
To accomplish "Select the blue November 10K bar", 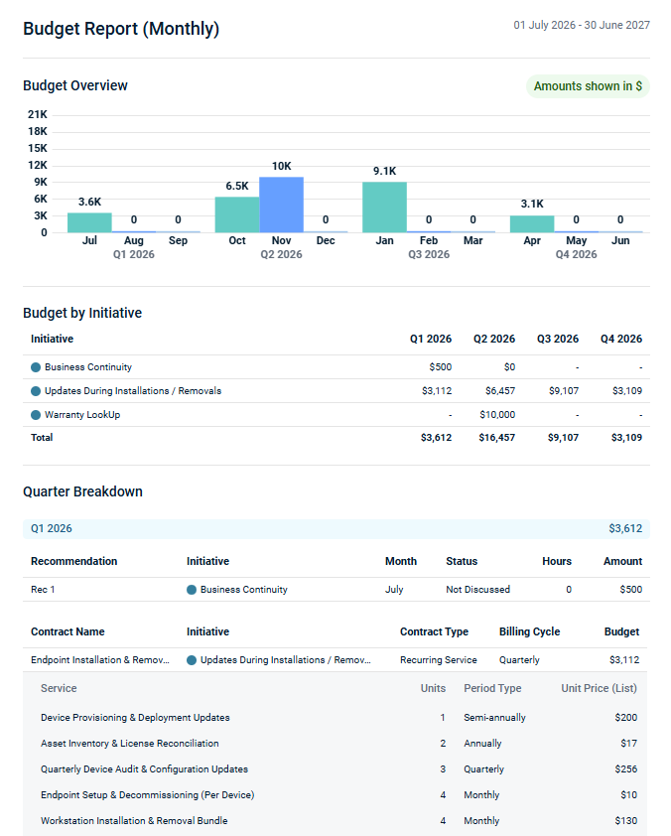I will point(281,205).
